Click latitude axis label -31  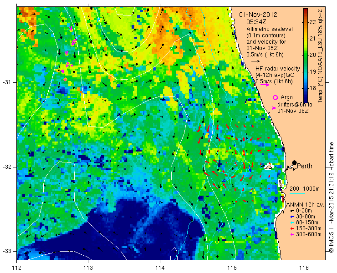[6, 82]
